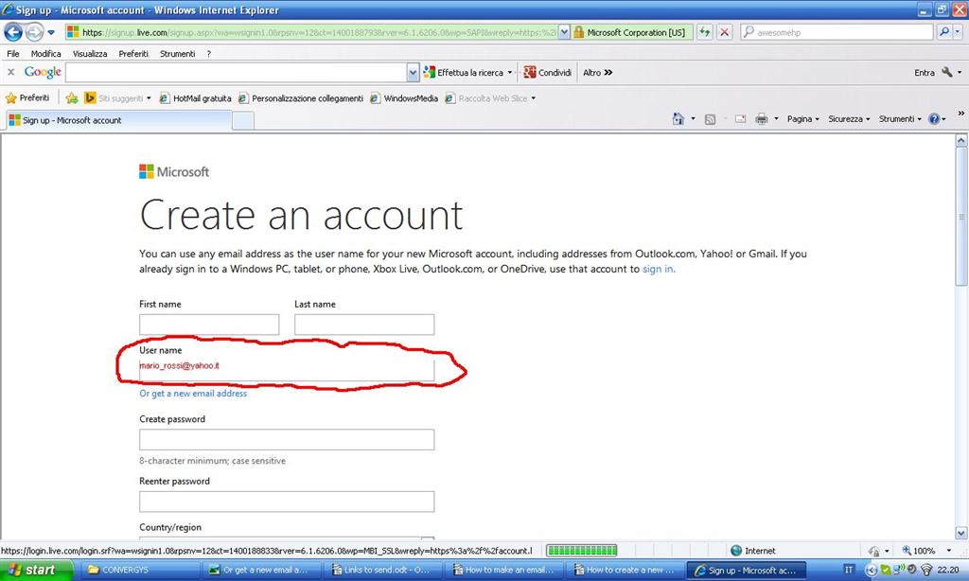Open the File menu
Image resolution: width=969 pixels, height=581 pixels.
tap(13, 54)
